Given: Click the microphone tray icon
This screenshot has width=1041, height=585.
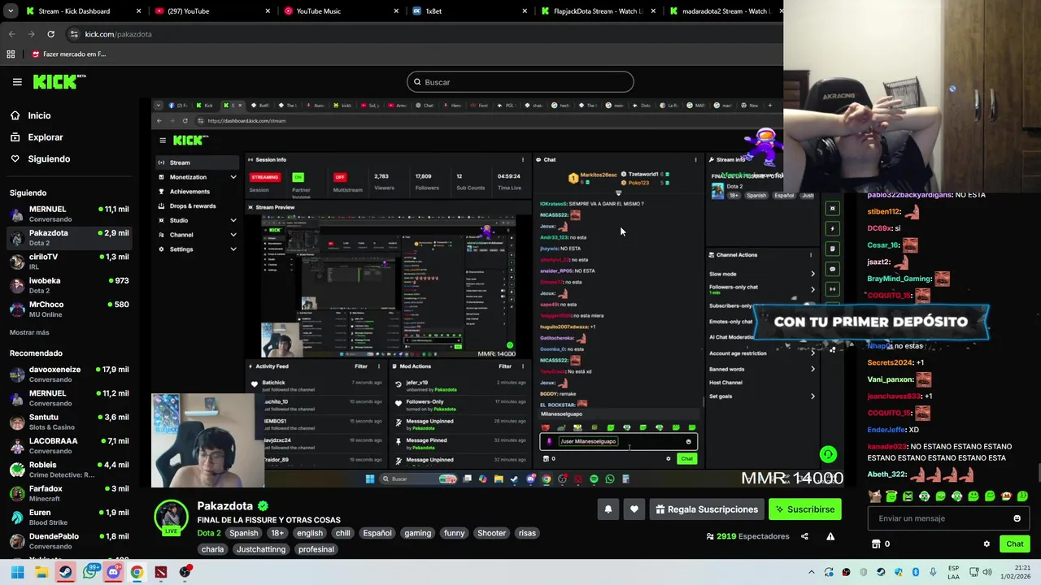Looking at the screenshot, I should [x=933, y=572].
